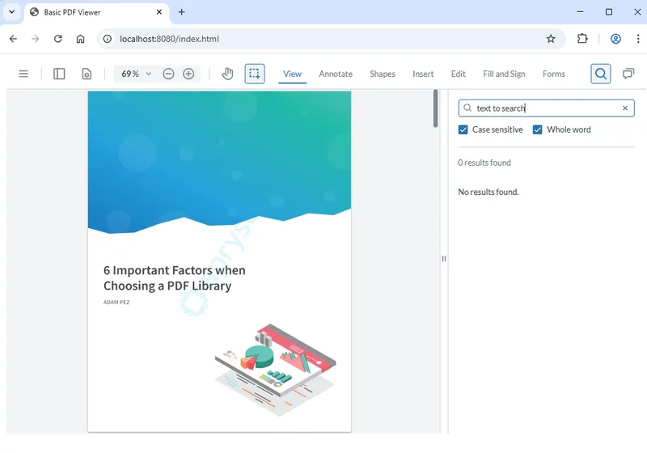Bookmark this page with star icon
Screen dimensions: 647x453
point(551,39)
